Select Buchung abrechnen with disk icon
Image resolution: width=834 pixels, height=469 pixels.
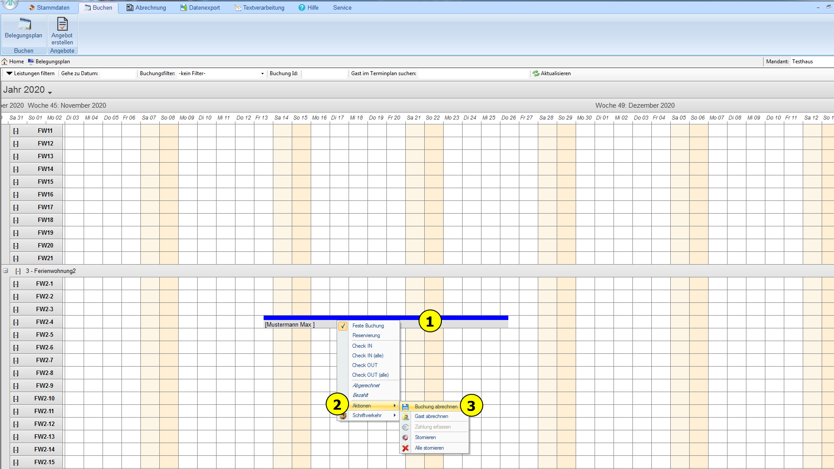click(x=405, y=407)
